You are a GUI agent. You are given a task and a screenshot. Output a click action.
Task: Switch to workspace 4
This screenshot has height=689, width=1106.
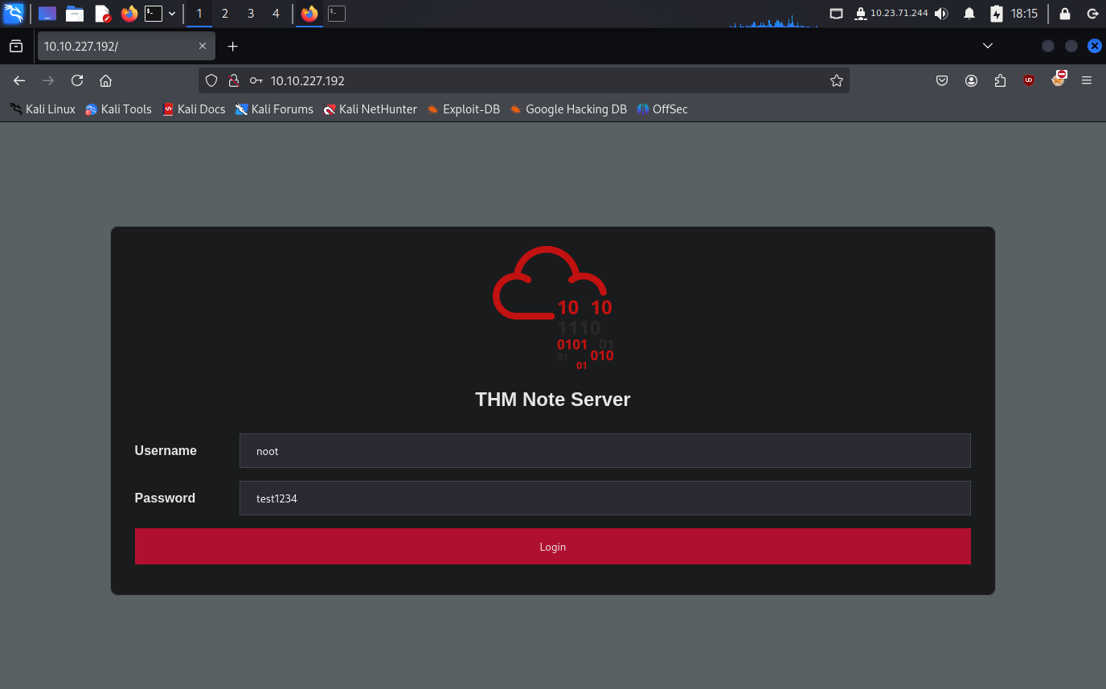(276, 14)
